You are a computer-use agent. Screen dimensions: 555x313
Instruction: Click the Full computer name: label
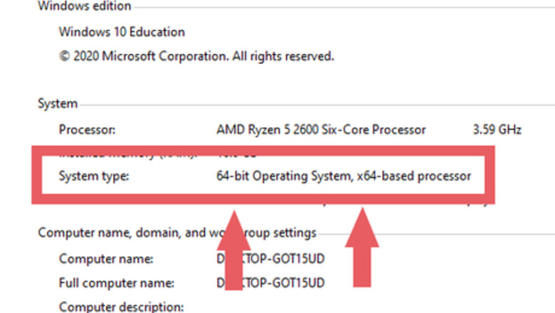[x=115, y=283]
